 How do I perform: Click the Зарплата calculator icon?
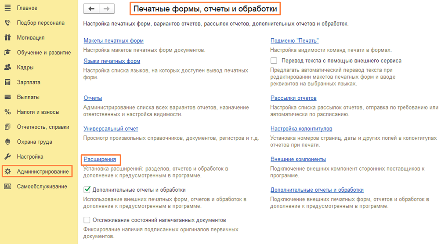(7, 82)
